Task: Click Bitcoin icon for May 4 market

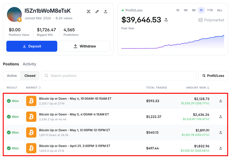Action: pyautogui.click(x=31, y=101)
